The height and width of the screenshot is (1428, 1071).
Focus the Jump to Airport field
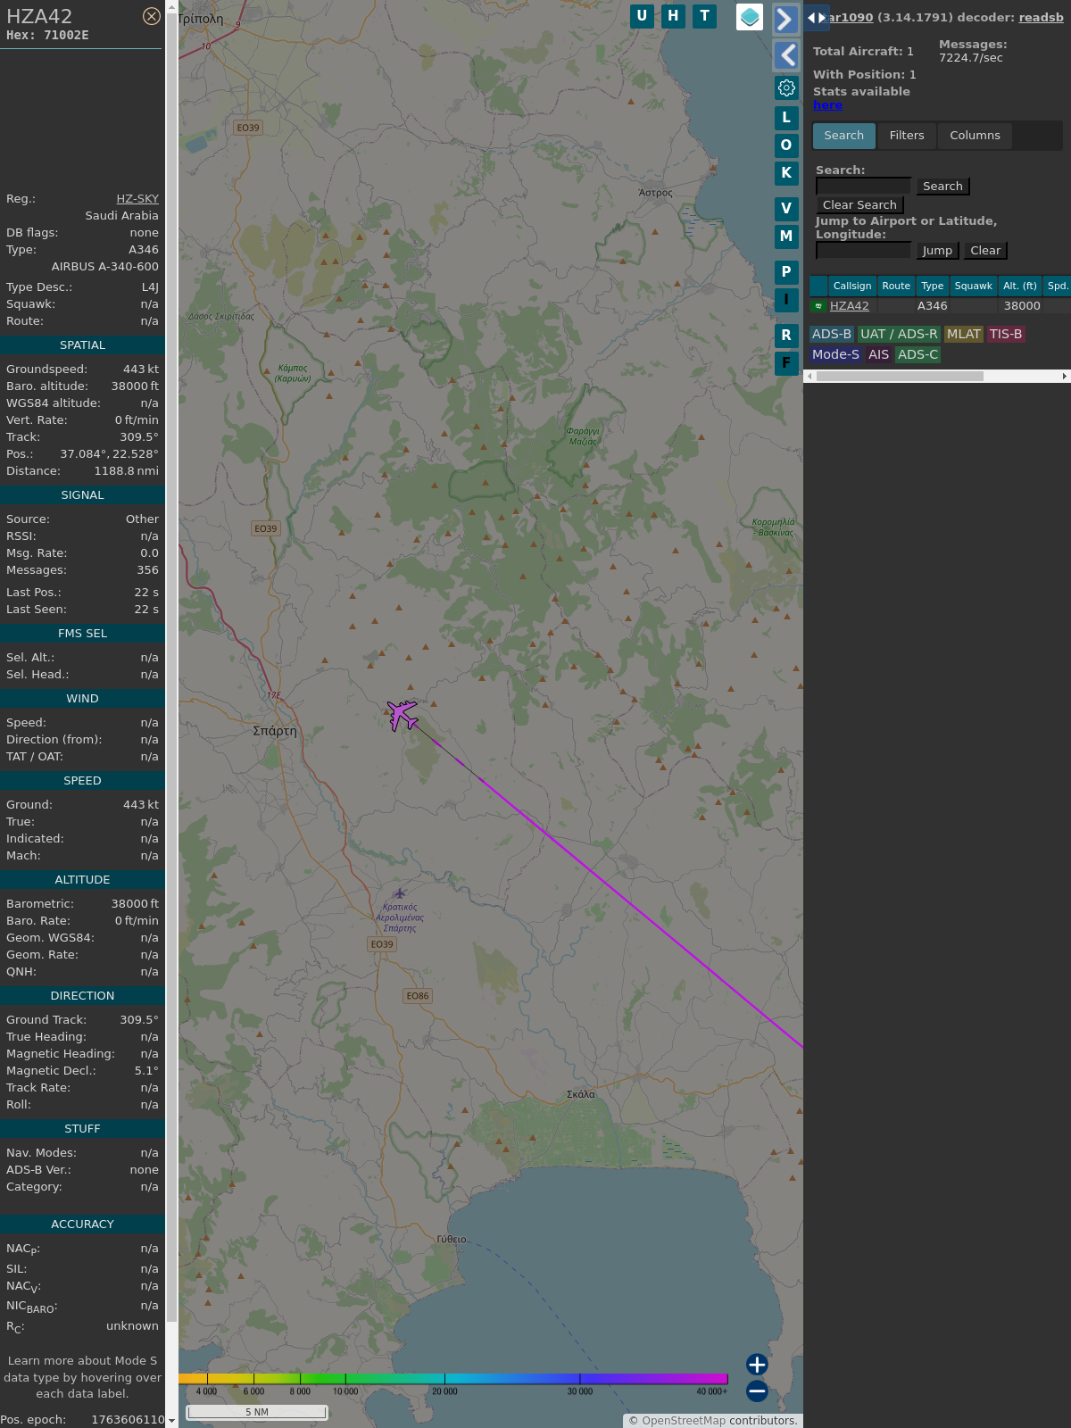coord(864,251)
